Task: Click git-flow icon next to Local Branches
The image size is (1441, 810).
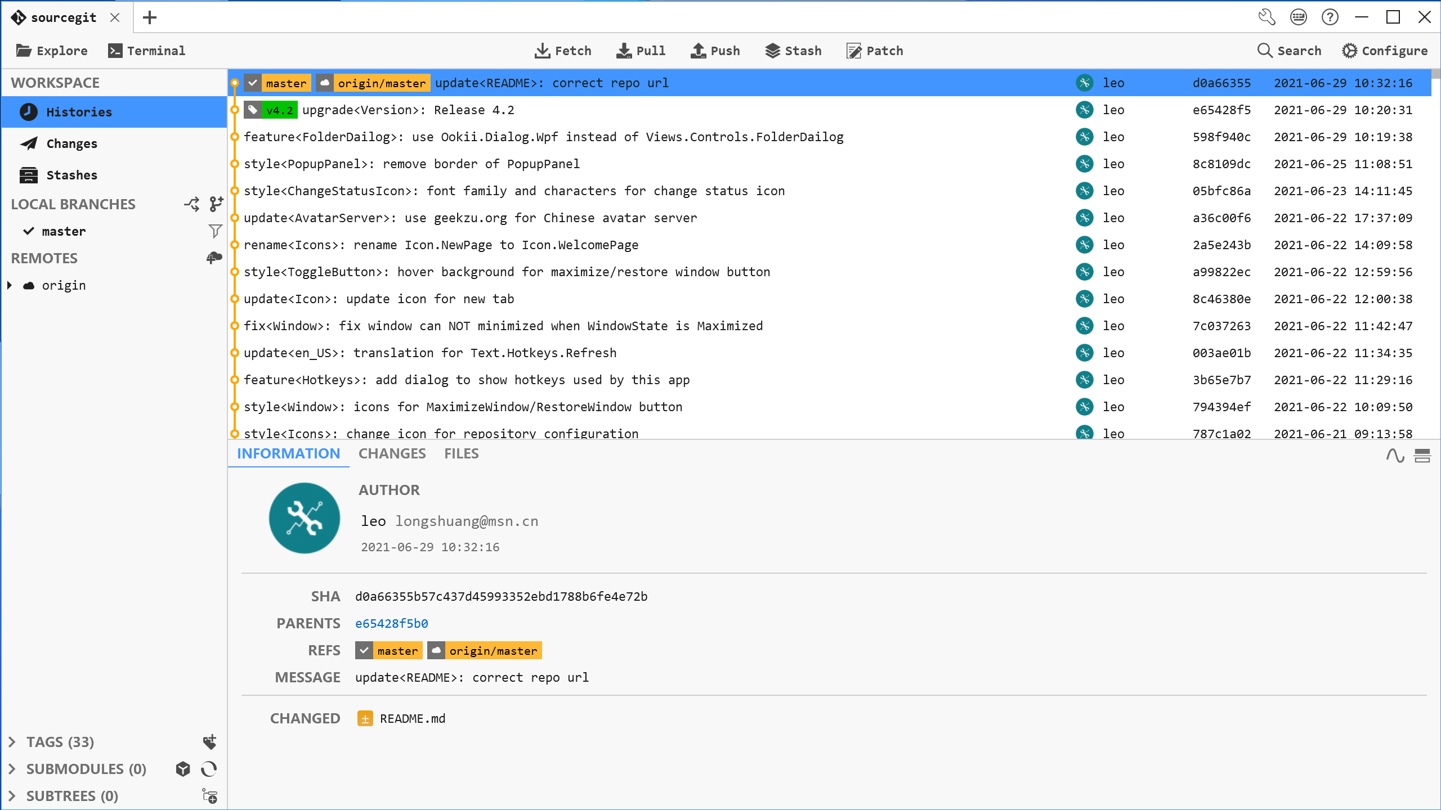Action: click(x=191, y=204)
